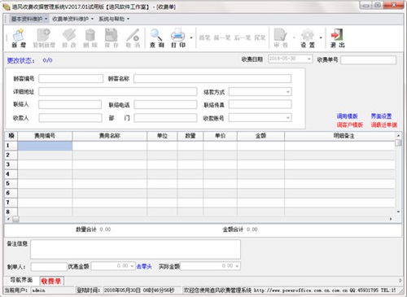407x297 pixels.
Task: Focus the 联络电话 input field
Action: [x=165, y=104]
